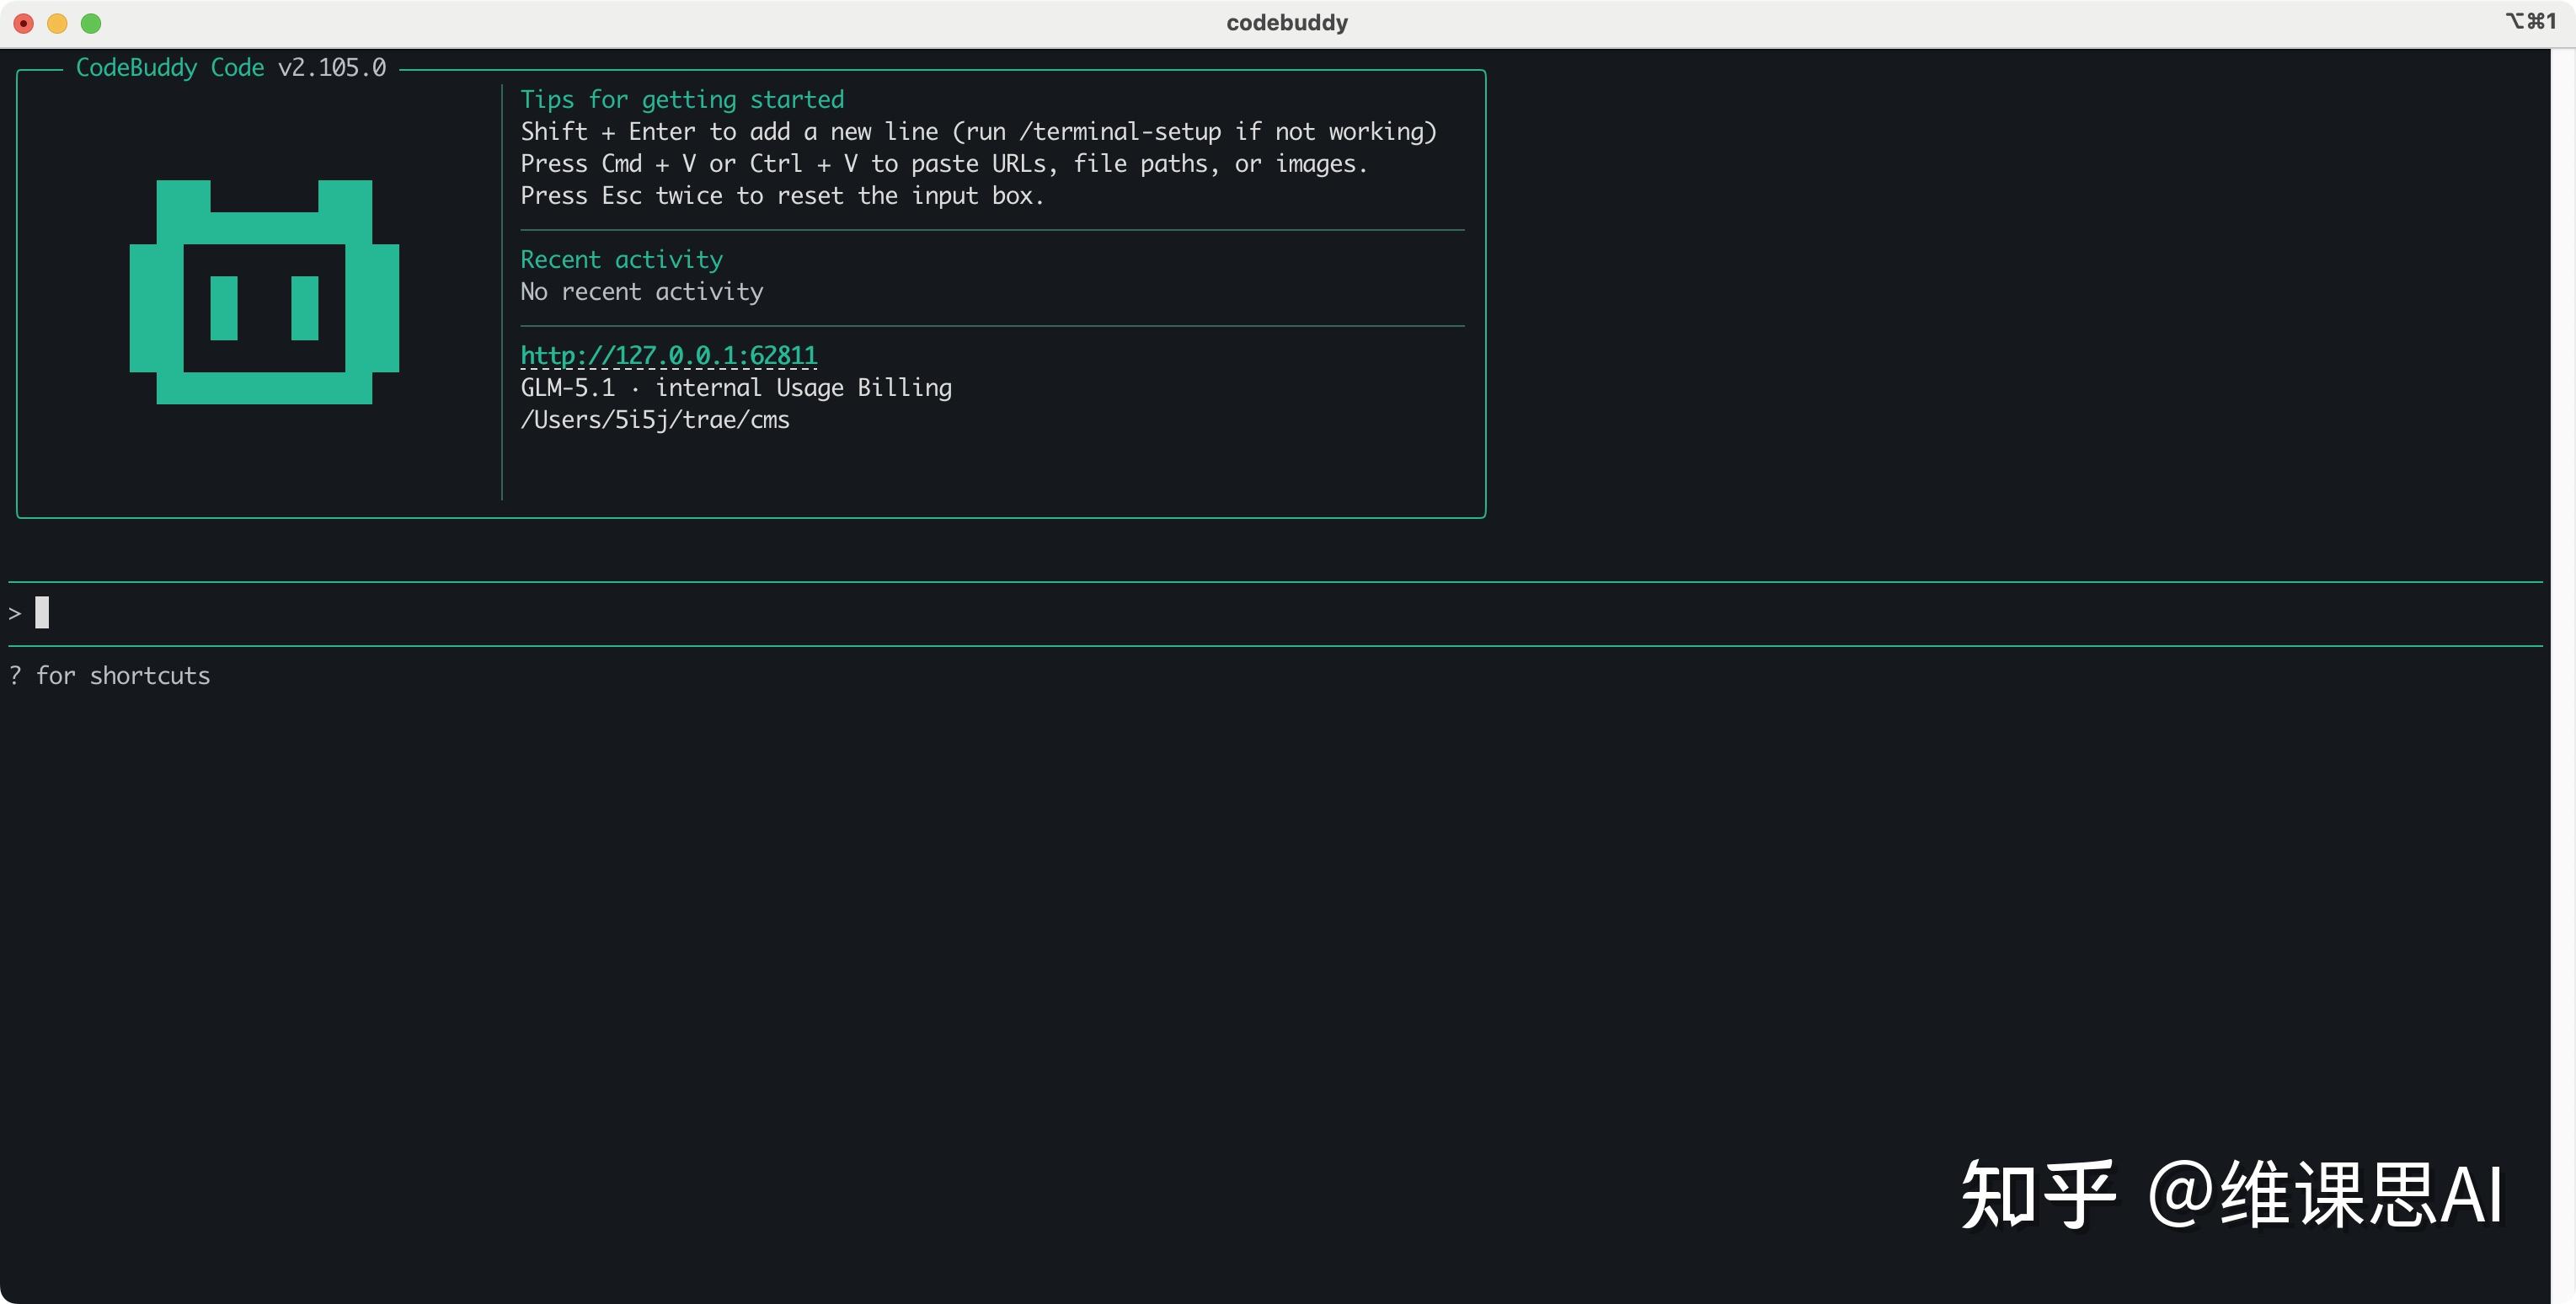
Task: Select the 'Recent activity' heading
Action: (x=621, y=260)
